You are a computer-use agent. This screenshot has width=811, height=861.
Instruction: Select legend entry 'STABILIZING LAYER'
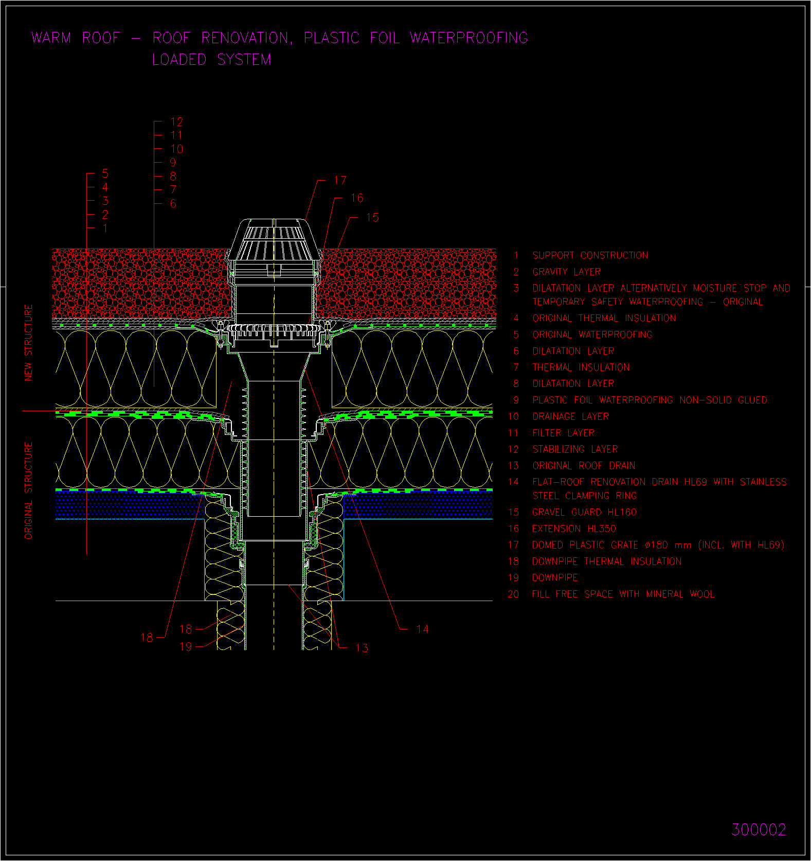point(575,449)
